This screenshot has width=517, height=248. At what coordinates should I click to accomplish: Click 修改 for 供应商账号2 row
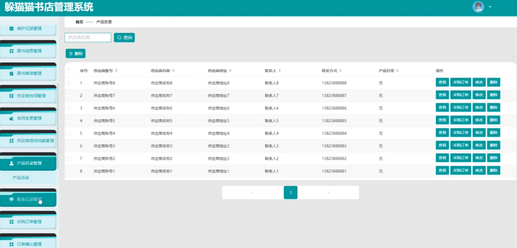tap(479, 158)
